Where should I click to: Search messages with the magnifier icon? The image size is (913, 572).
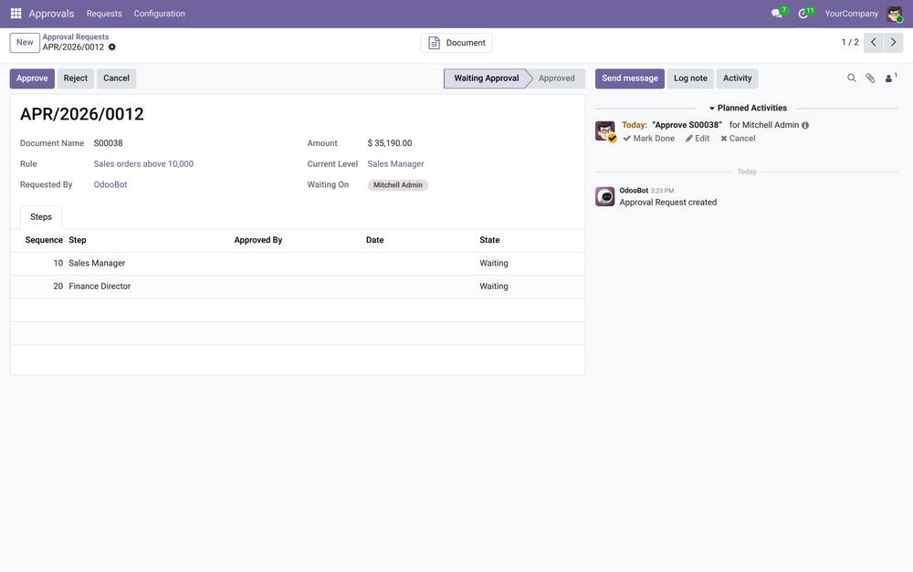point(851,78)
